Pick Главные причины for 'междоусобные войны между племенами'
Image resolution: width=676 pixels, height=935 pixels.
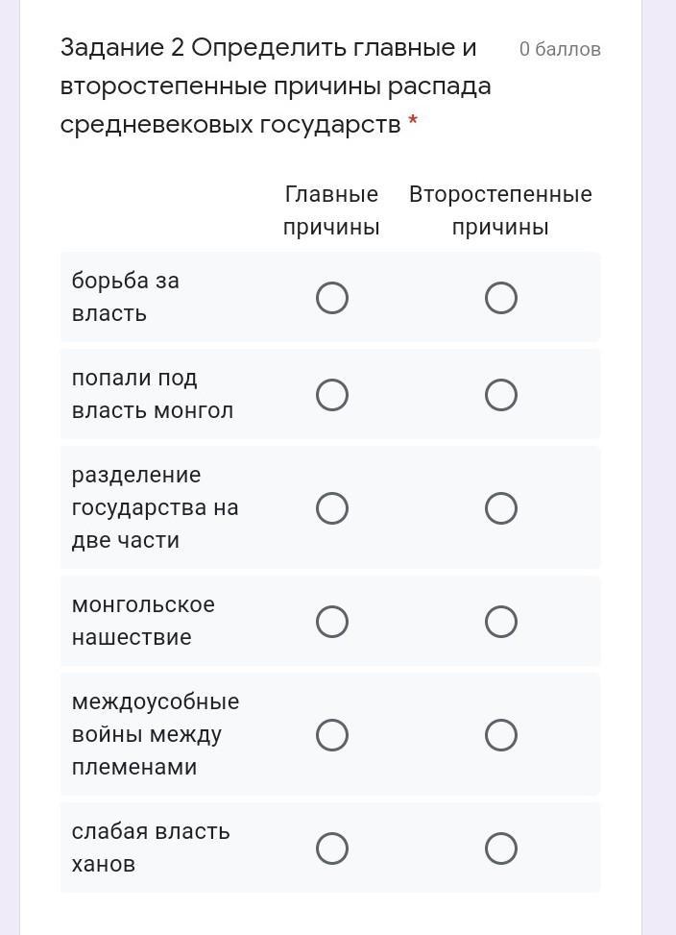tap(332, 735)
